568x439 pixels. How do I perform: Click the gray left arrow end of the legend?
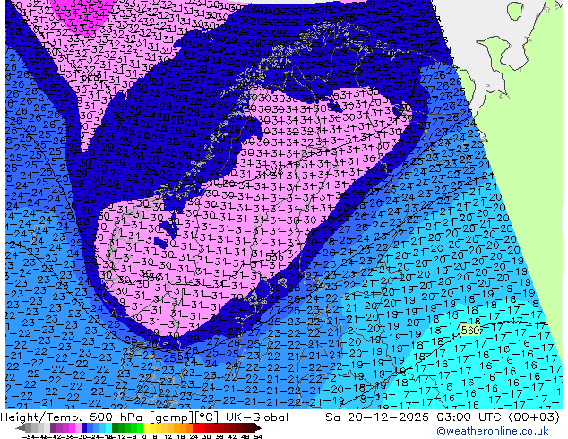[21, 428]
